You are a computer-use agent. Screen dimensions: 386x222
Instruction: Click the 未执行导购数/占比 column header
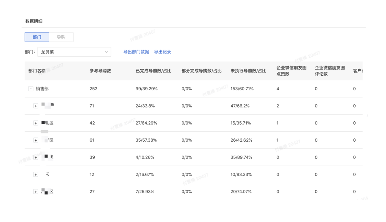[x=248, y=71]
